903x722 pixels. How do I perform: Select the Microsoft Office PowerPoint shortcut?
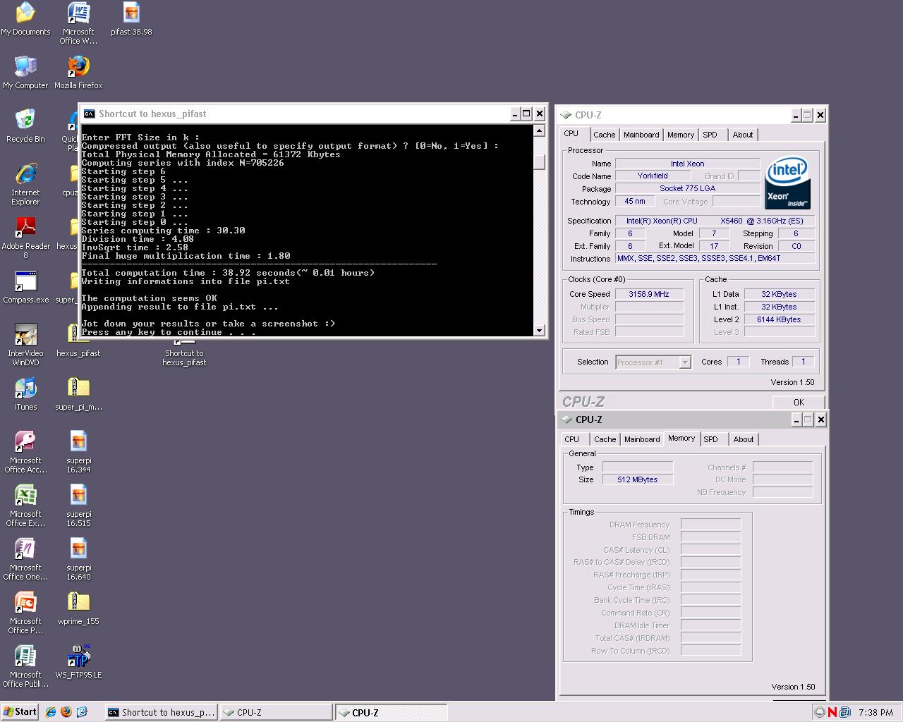25,613
